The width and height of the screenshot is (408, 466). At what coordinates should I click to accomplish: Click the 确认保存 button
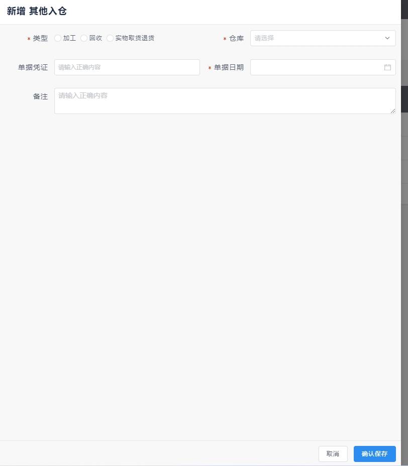pos(374,454)
